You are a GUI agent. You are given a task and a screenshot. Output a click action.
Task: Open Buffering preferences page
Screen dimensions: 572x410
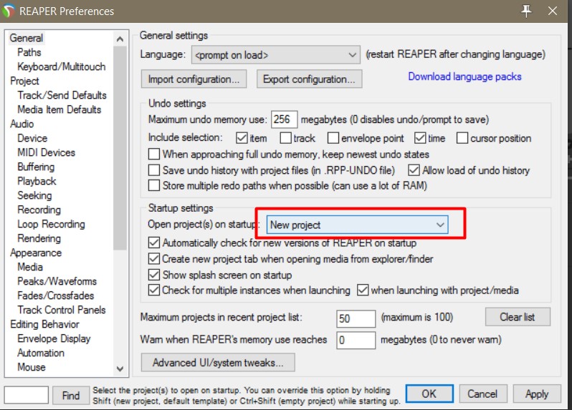[36, 167]
